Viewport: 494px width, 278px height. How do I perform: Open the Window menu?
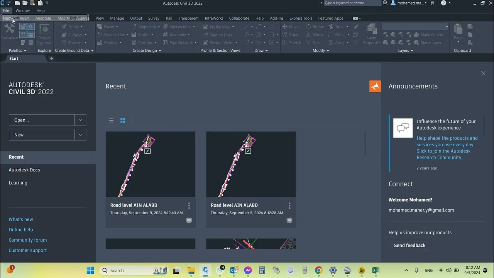(22, 10)
